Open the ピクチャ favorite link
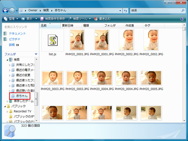Screen dimensions: 188x141 click(15, 39)
